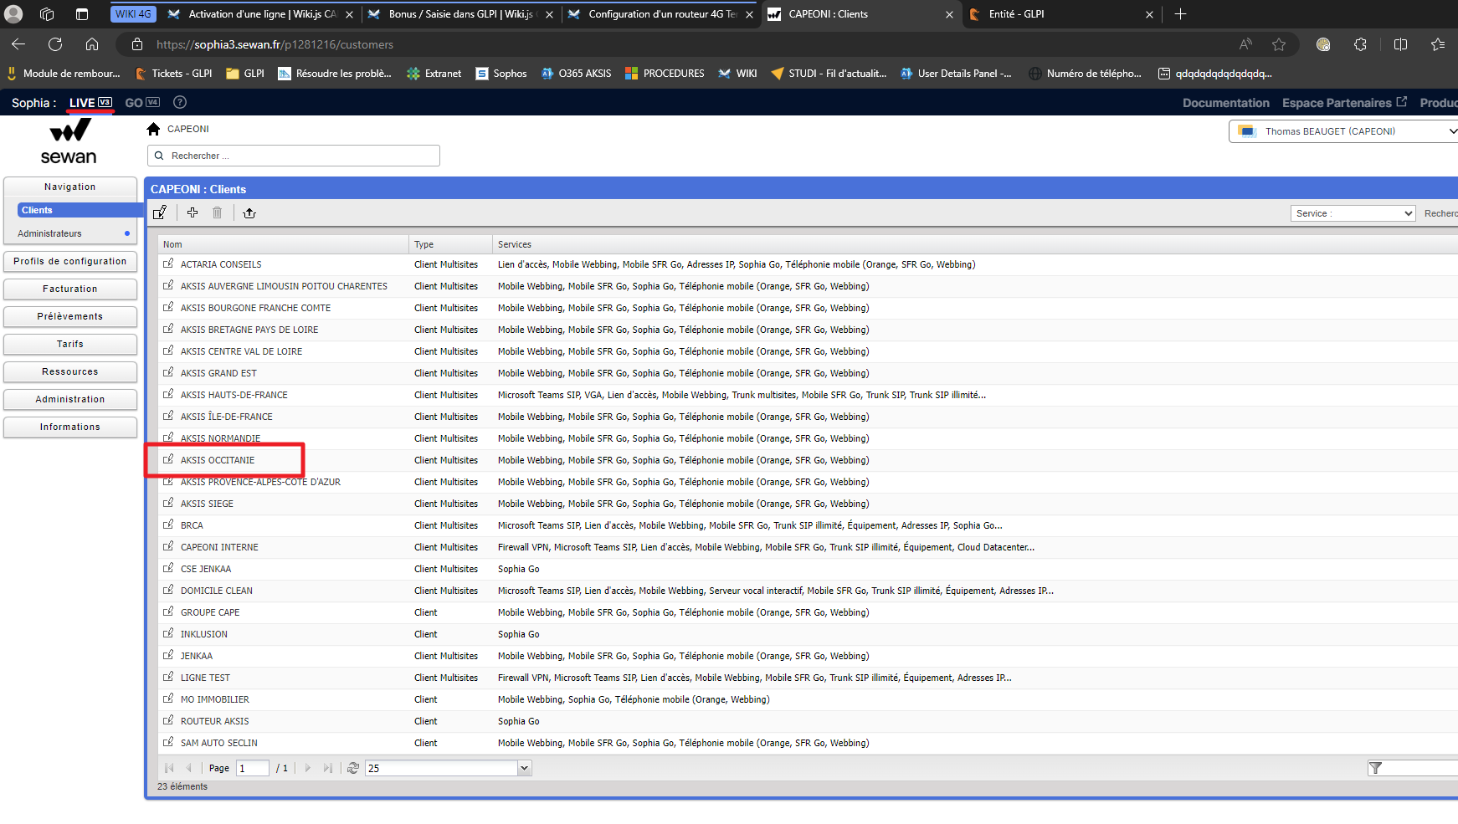
Task: Expand the Tarifs sidebar section
Action: 70,344
